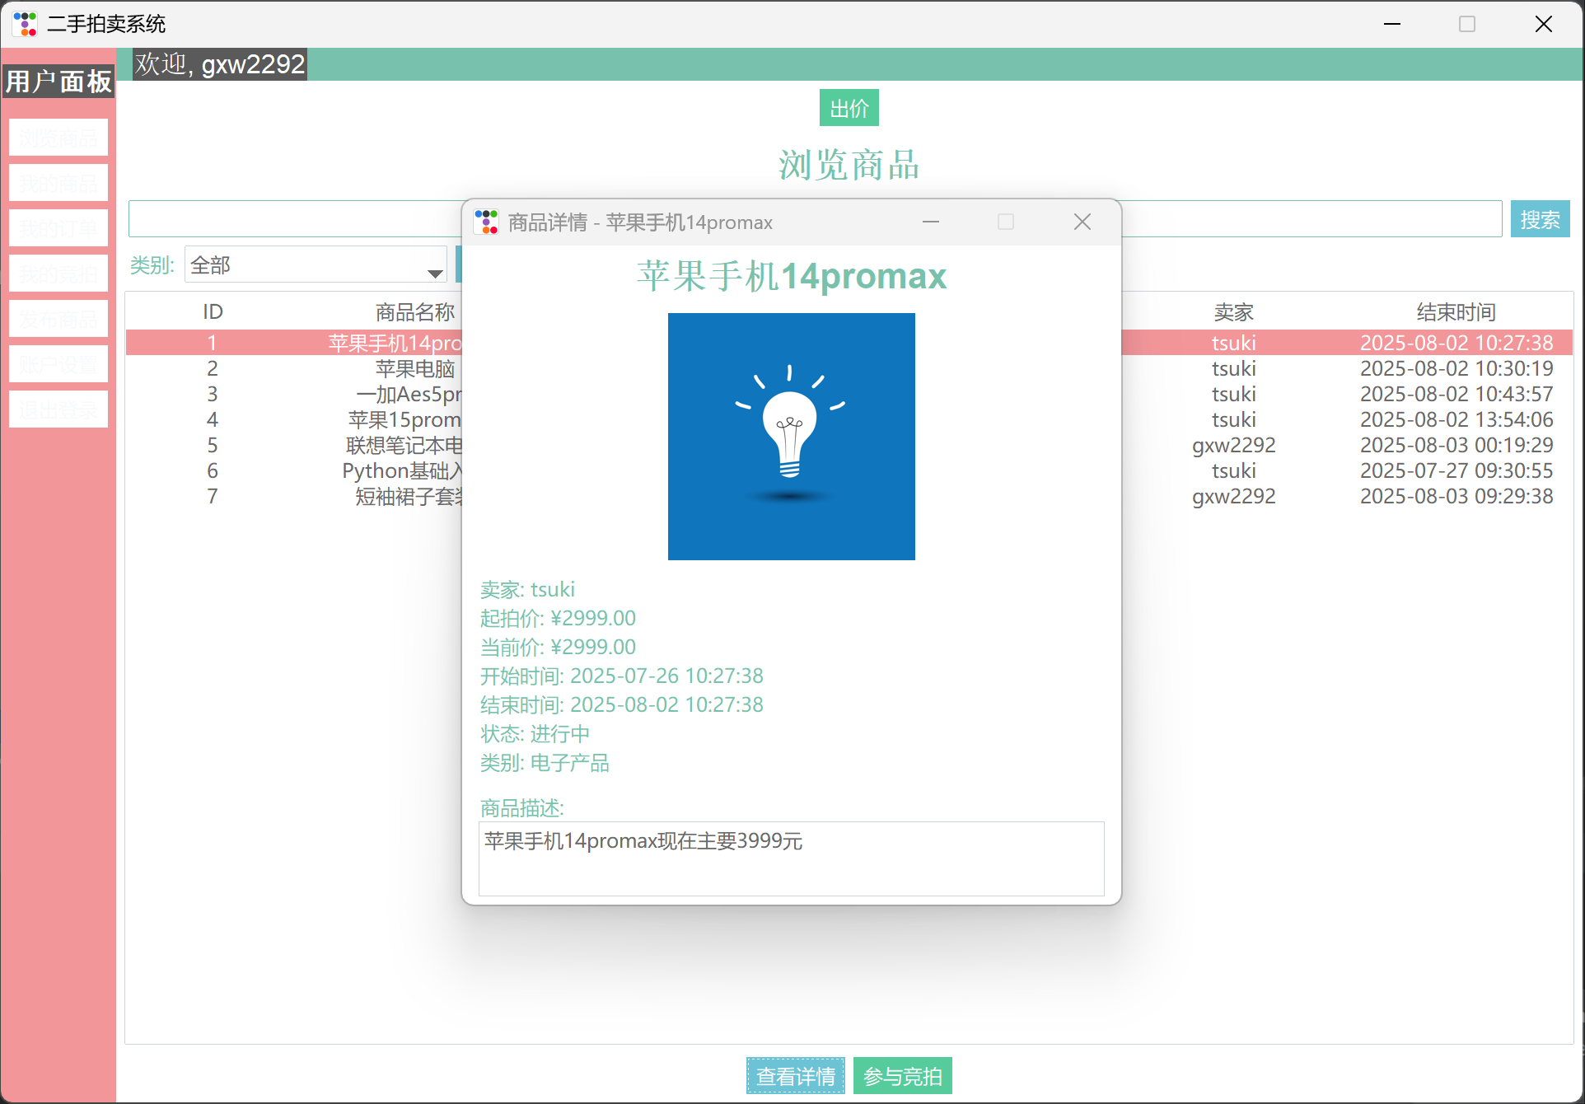This screenshot has width=1585, height=1104.
Task: Open 账户设置 in the sidebar
Action: click(58, 364)
